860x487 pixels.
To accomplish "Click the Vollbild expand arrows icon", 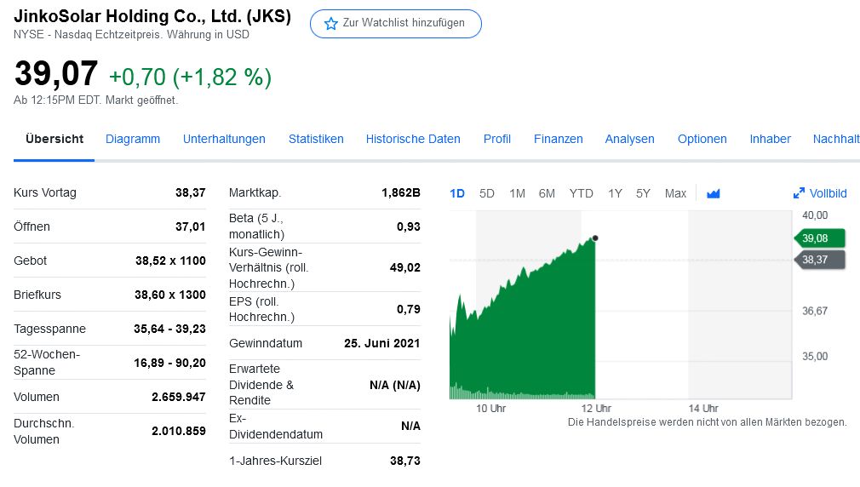I will tap(799, 193).
